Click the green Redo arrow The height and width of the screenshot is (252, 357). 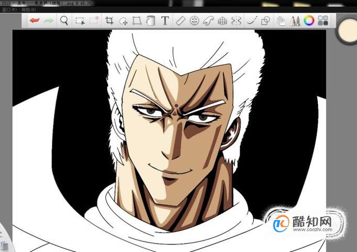click(49, 21)
